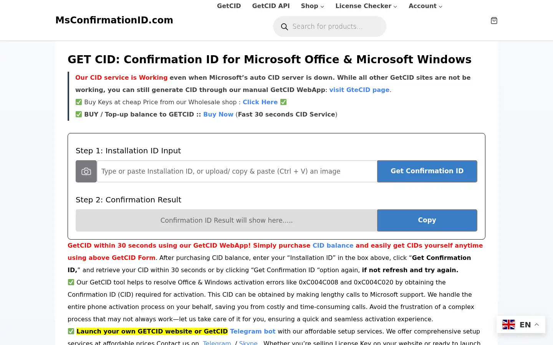The height and width of the screenshot is (345, 553).
Task: Click 'Our CID service is Working' text
Action: click(x=121, y=77)
